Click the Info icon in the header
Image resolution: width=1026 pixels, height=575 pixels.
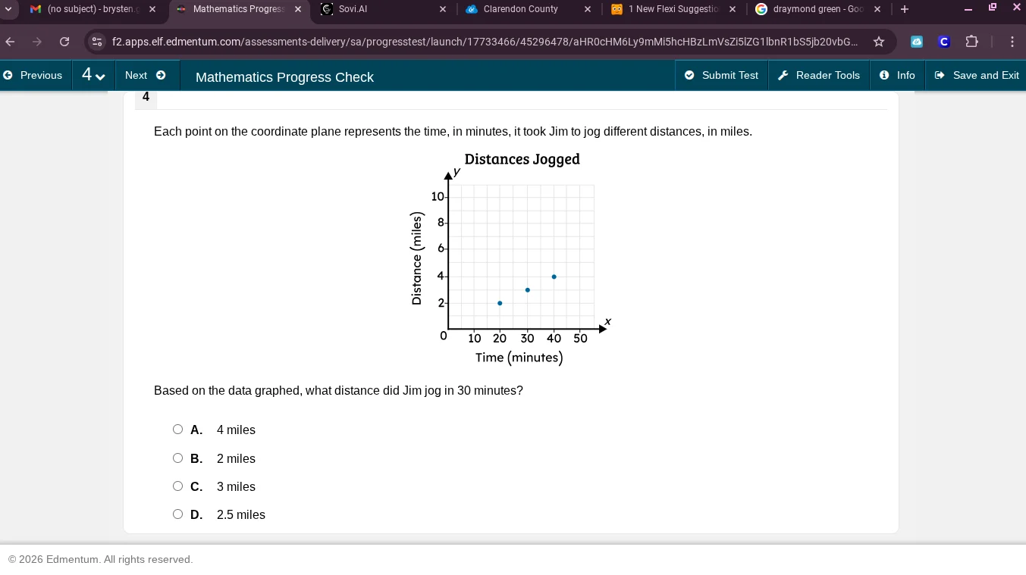tap(884, 75)
